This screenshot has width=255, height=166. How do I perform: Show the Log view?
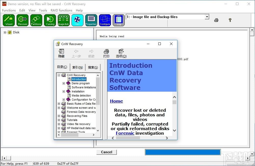pos(119,20)
